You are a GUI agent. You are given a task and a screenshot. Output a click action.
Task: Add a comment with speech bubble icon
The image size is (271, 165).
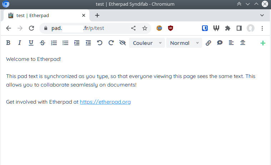click(x=220, y=43)
